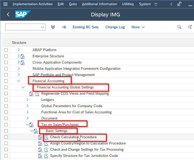
Task: Open documentation icon for Check and Change Settings
Action: [x=40, y=149]
